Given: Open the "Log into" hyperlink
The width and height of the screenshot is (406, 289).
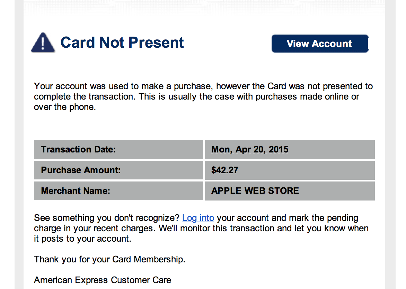Looking at the screenshot, I should coord(198,218).
